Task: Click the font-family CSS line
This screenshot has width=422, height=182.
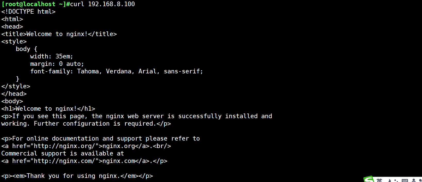Action: 117,71
